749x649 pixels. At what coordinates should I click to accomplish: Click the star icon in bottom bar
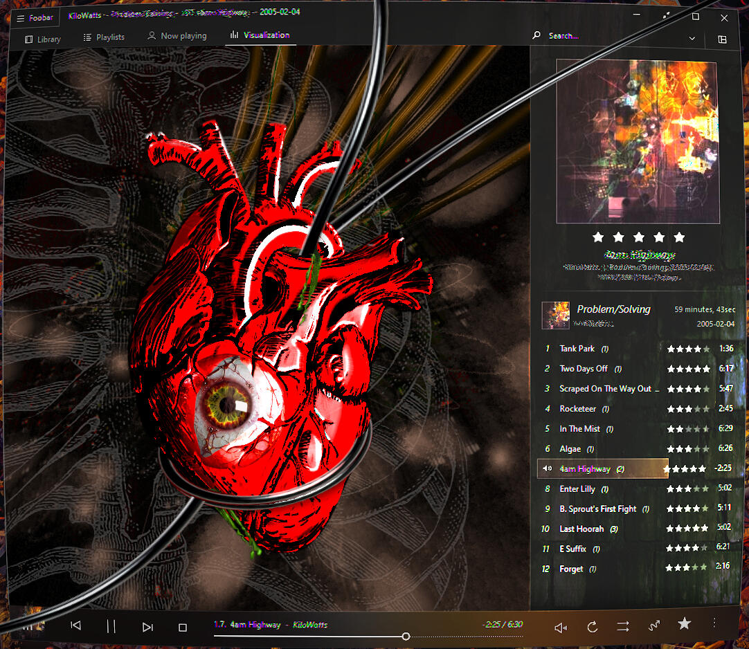(x=685, y=624)
